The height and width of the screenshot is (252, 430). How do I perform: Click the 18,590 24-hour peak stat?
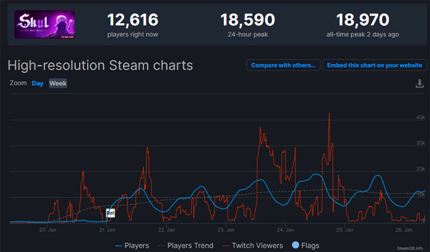(247, 24)
